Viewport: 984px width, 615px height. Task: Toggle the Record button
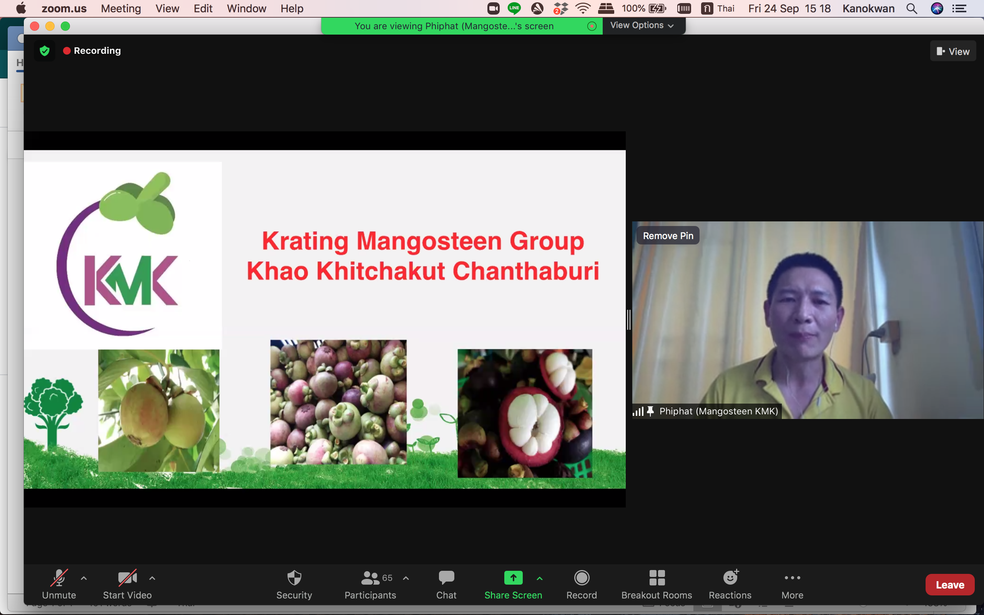[582, 578]
